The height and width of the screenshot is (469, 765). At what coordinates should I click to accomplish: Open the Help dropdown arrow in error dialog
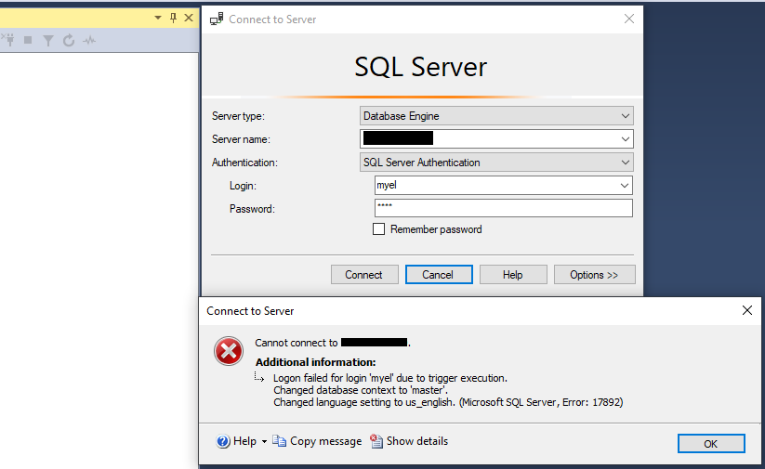click(x=264, y=442)
